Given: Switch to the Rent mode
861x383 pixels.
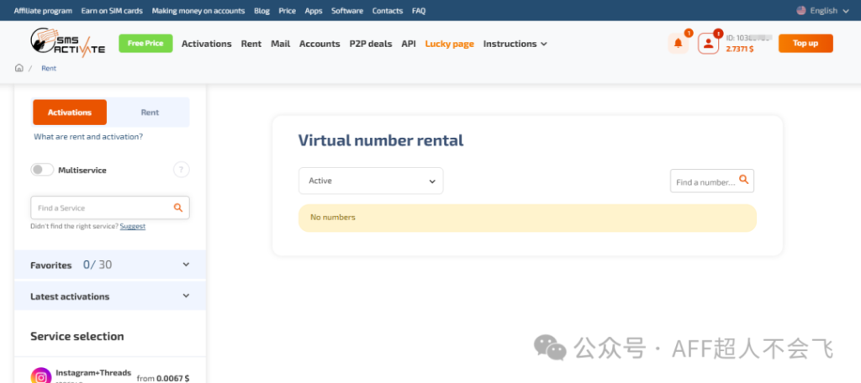Looking at the screenshot, I should (150, 113).
